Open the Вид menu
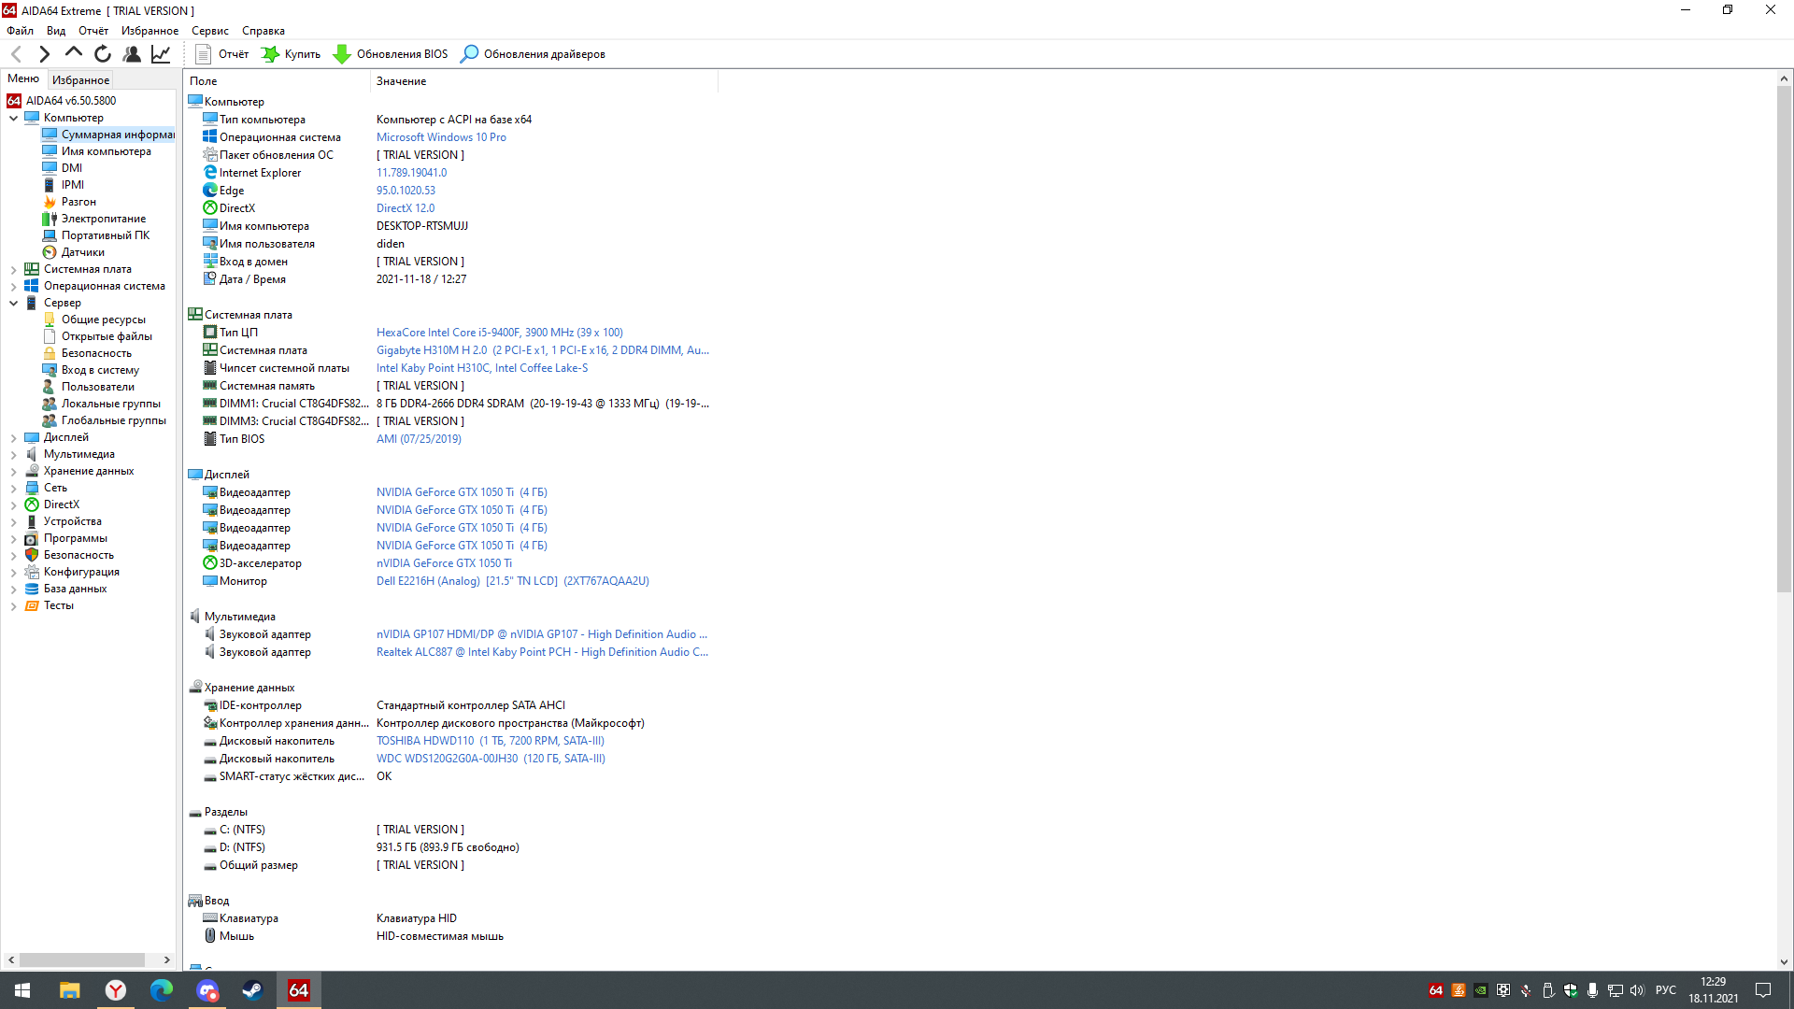Image resolution: width=1794 pixels, height=1009 pixels. (56, 31)
